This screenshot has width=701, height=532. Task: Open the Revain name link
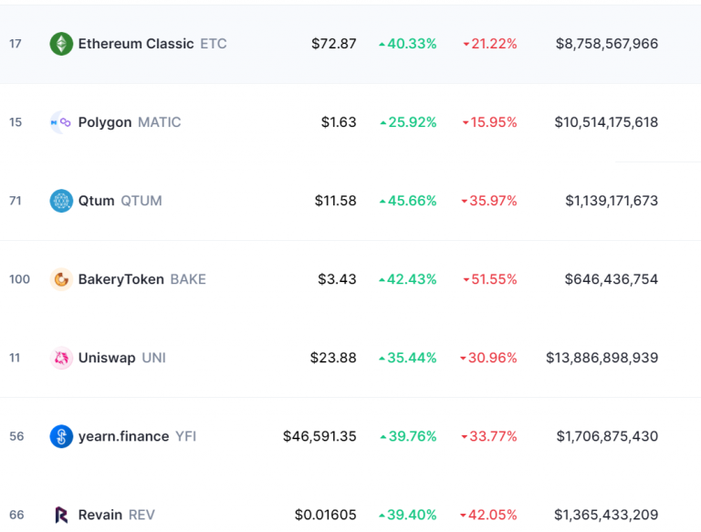100,515
